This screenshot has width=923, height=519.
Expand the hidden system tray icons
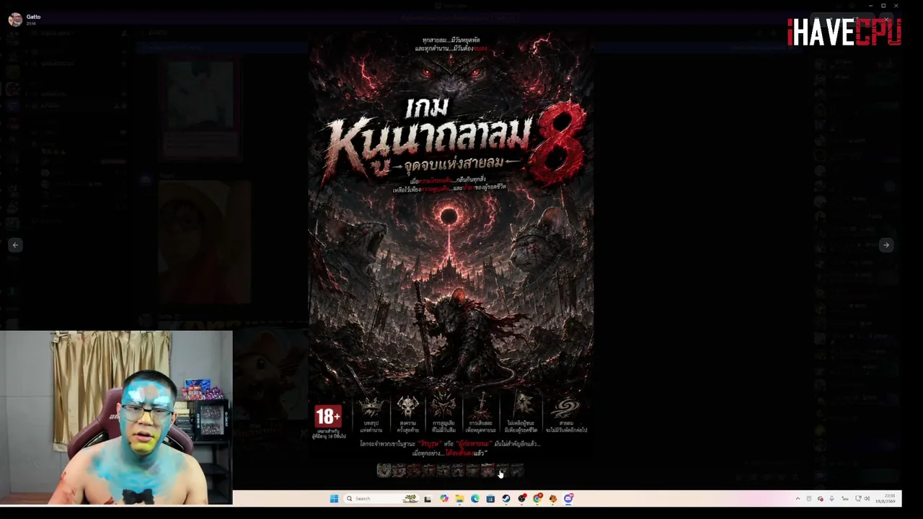[798, 498]
